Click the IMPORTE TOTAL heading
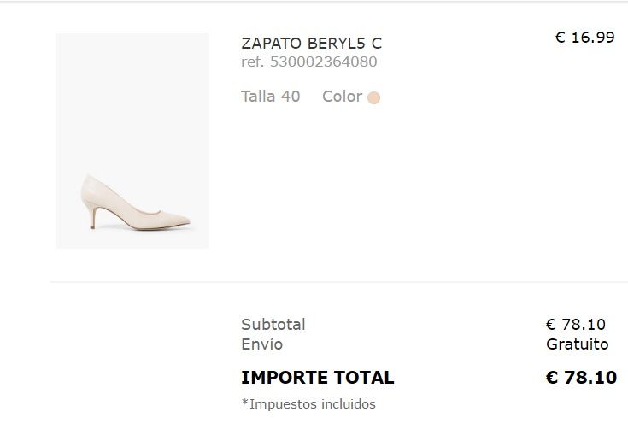The width and height of the screenshot is (628, 441). 317,378
